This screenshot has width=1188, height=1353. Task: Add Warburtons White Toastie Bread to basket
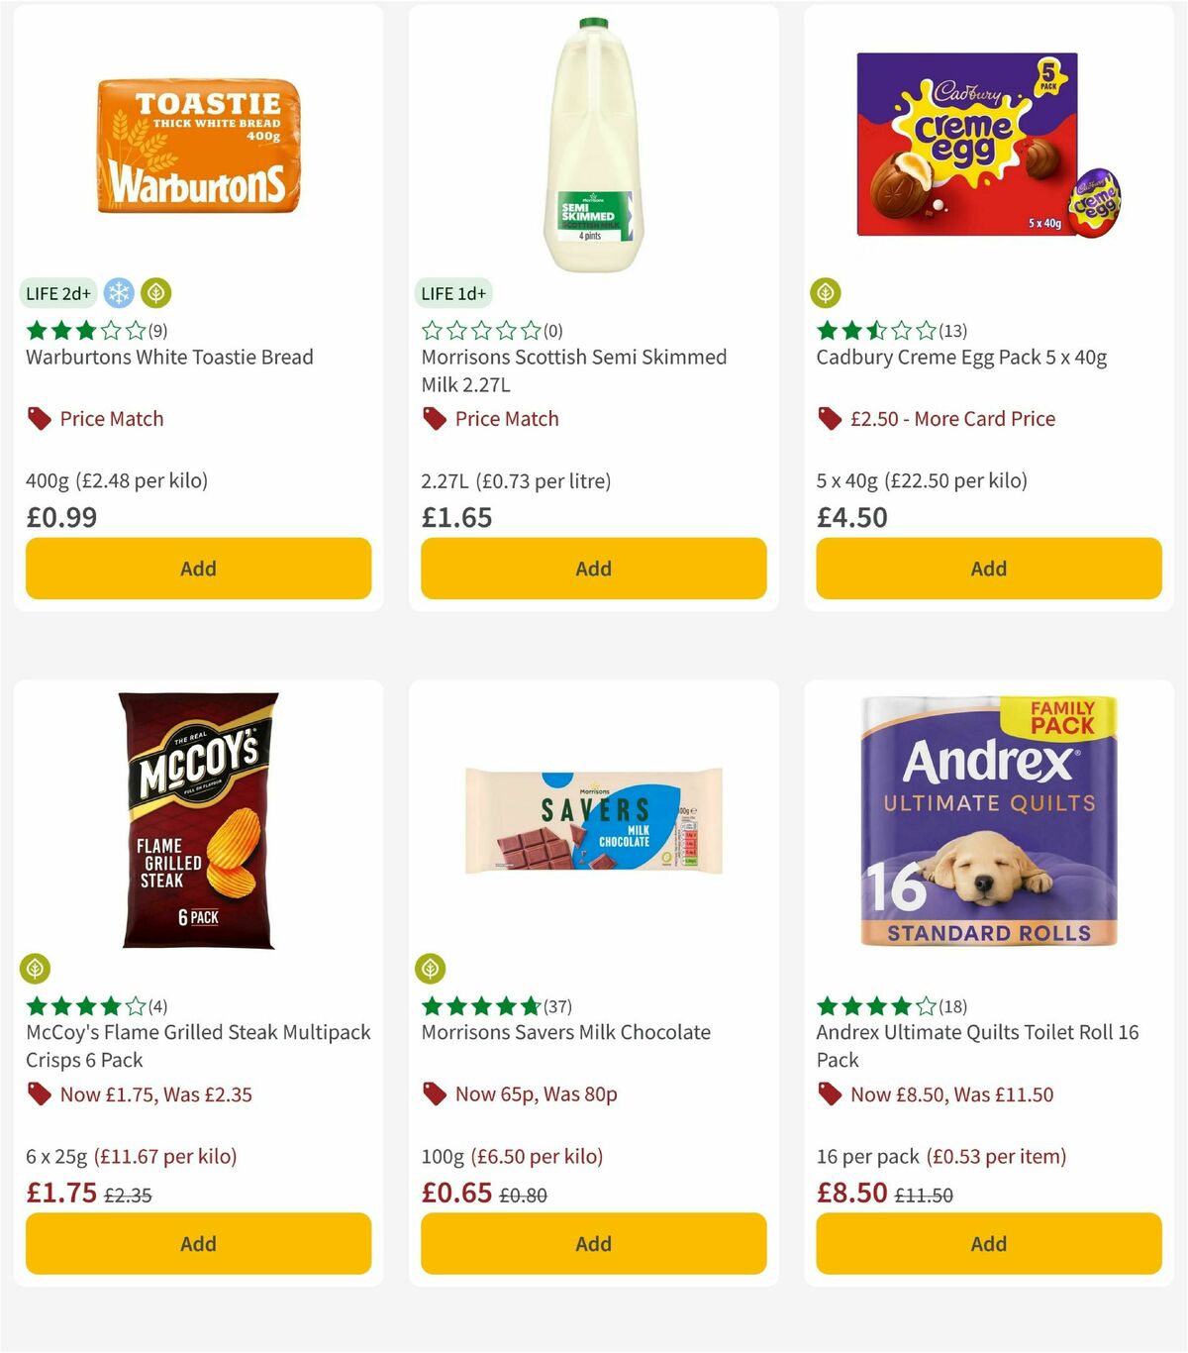(198, 569)
